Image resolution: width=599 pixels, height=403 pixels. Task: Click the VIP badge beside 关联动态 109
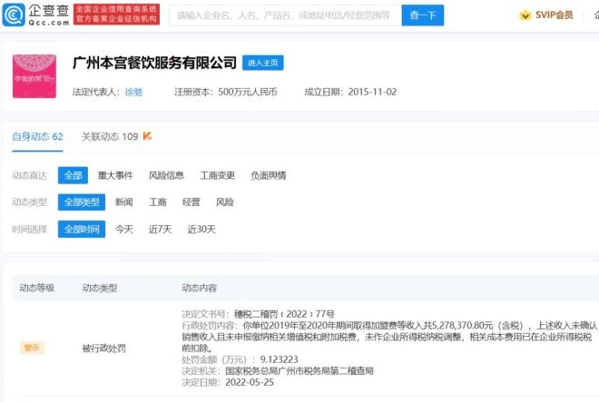click(147, 137)
